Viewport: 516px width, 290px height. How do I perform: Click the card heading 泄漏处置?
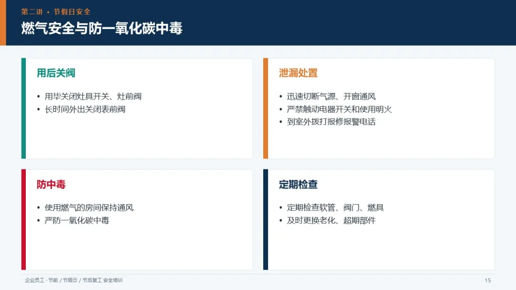298,73
